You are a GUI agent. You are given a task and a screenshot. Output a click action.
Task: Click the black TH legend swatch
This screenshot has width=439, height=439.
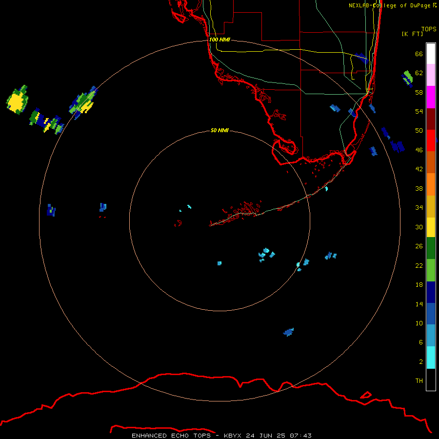(431, 379)
